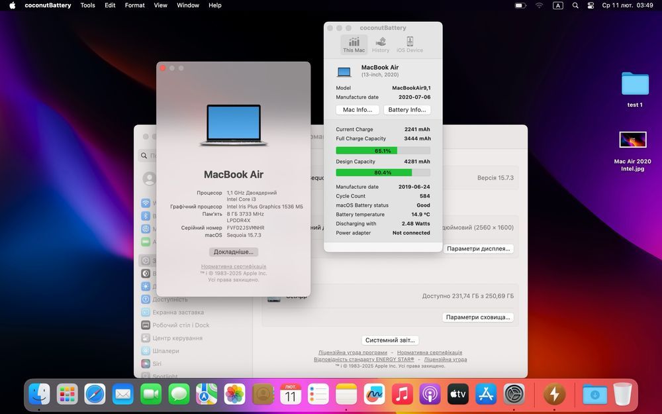Image resolution: width=662 pixels, height=414 pixels.
Task: Click Параметри дисплея... button in Settings
Action: coord(479,249)
